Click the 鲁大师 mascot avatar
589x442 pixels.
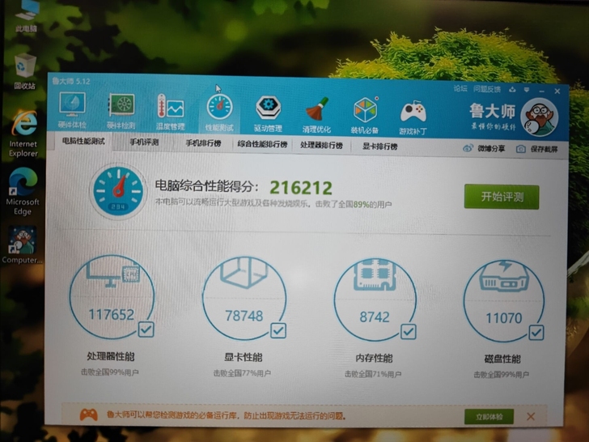click(x=540, y=117)
